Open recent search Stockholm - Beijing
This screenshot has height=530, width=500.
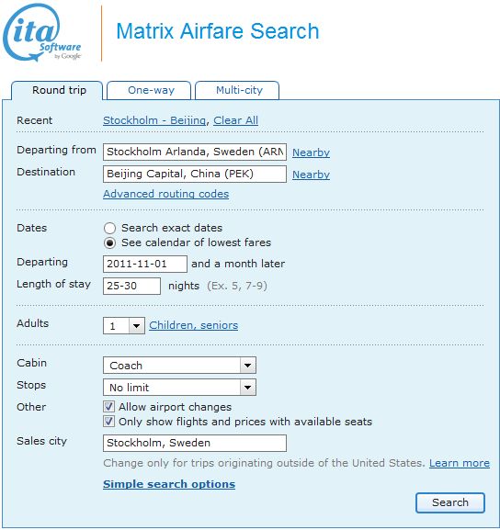tap(154, 120)
